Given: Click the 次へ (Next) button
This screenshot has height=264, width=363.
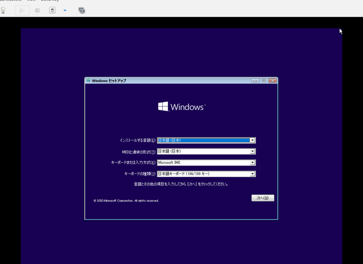Looking at the screenshot, I should click(x=262, y=198).
